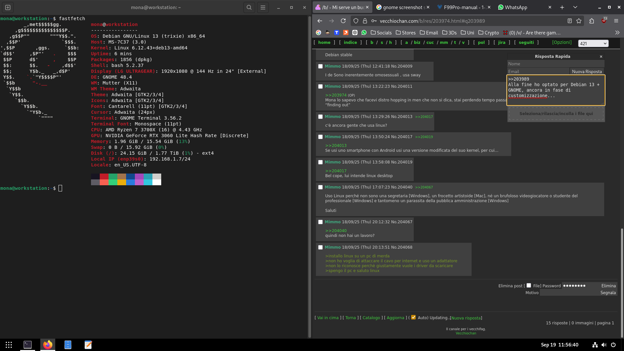This screenshot has width=624, height=351.
Task: Disable the Auto update checkbox
Action: 413,318
